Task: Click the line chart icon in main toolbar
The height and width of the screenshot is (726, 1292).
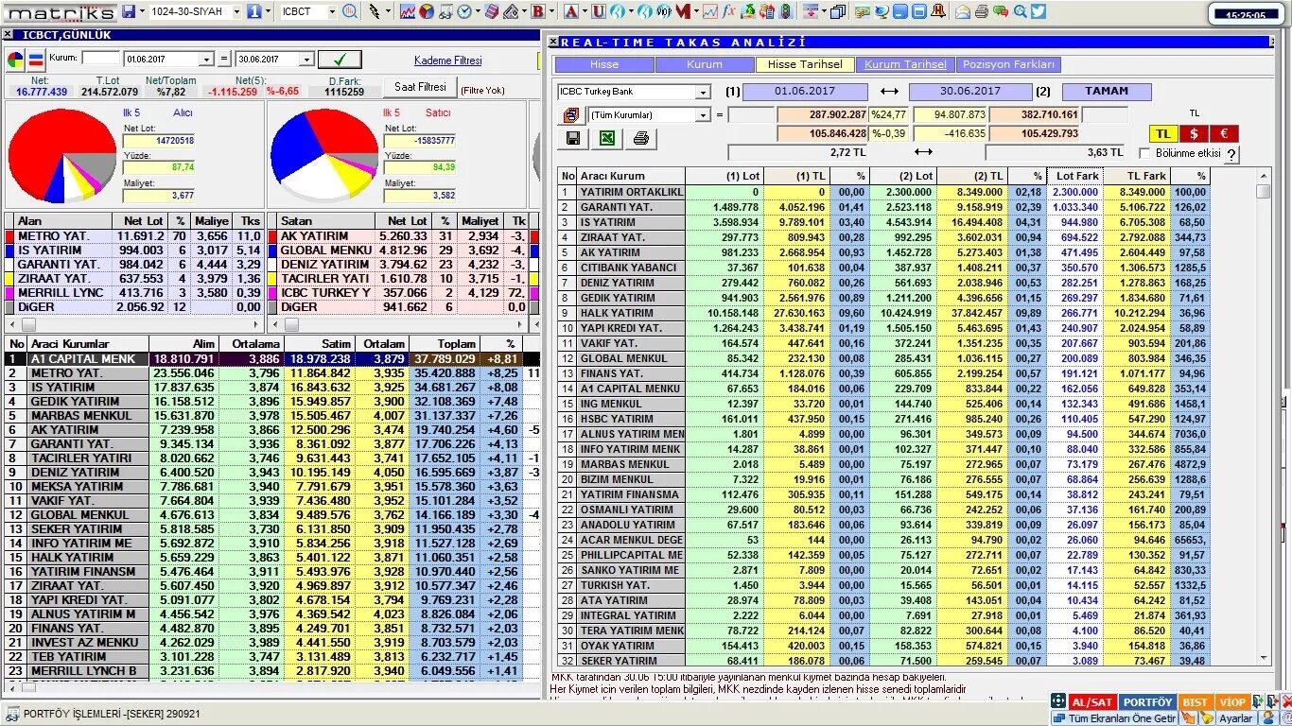Action: coord(408,11)
